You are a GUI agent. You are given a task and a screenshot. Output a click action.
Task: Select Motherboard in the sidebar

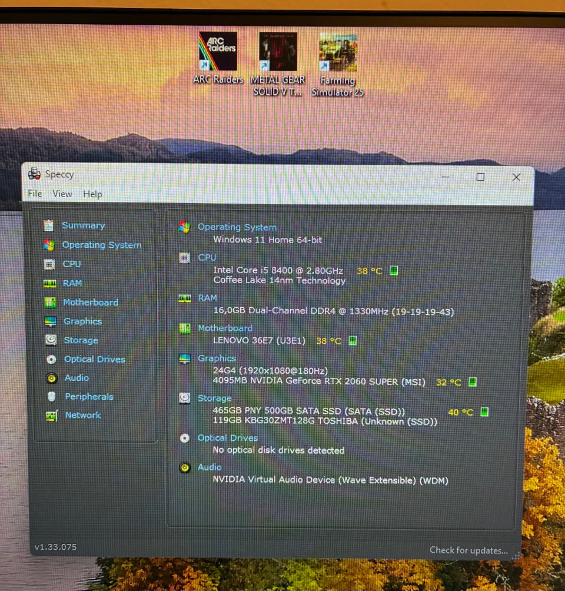coord(91,303)
